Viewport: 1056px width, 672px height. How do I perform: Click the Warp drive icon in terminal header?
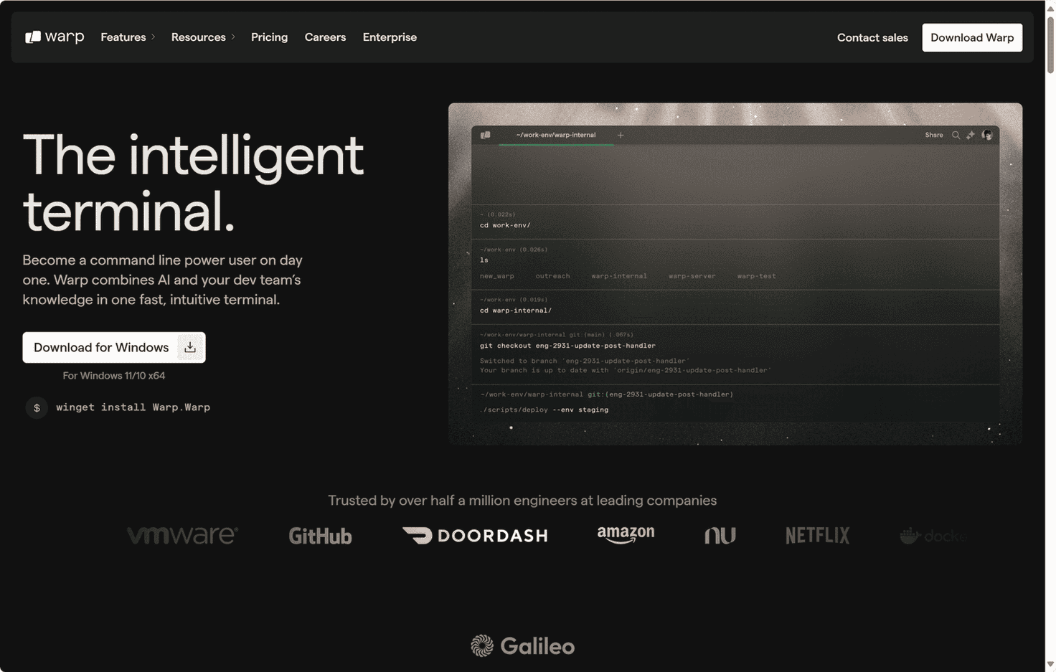point(486,135)
